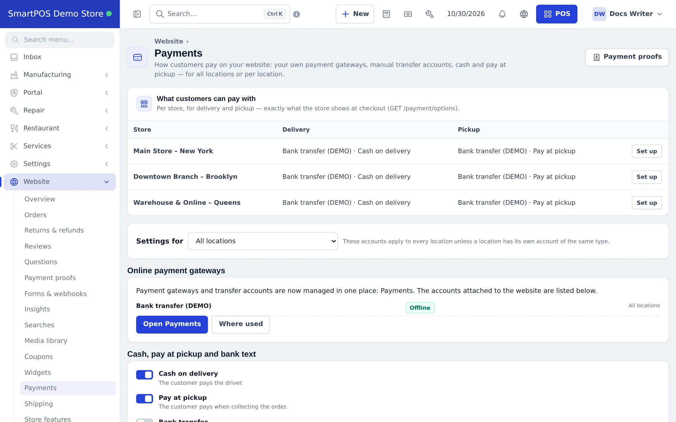This screenshot has height=422, width=676.
Task: Open Searches in sidebar
Action: 39,325
